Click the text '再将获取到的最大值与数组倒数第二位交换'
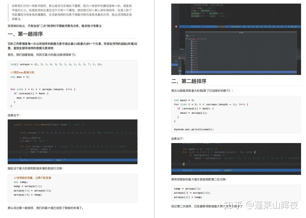Image resolution: width=306 pixels, height=218 pixels. [x=199, y=179]
